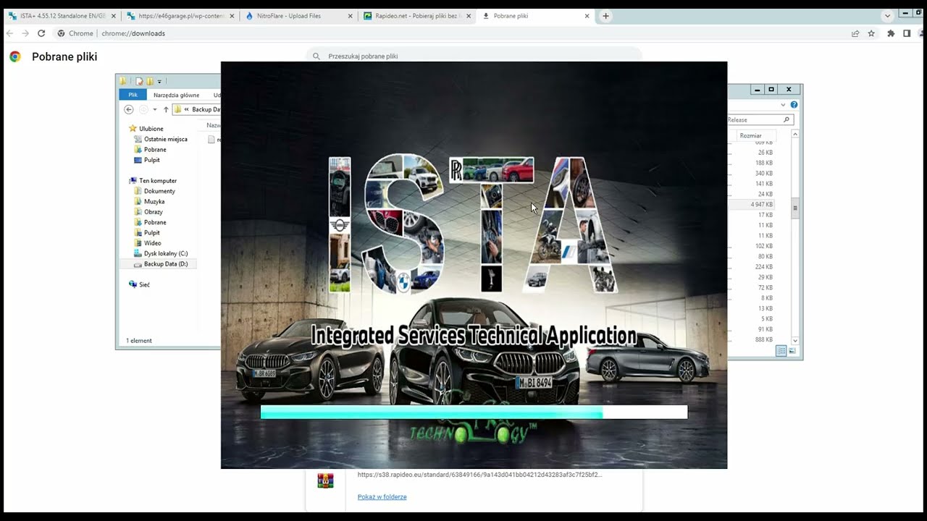
Task: Select Ten komputer in Explorer sidebar
Action: point(157,181)
